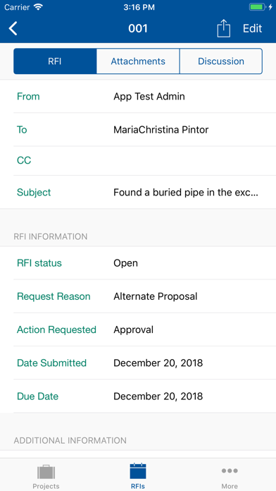Select the Request Reason Alternate Proposal row

coord(145,296)
